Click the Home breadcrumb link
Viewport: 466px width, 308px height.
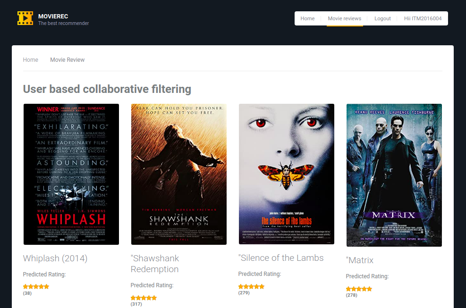coord(31,60)
